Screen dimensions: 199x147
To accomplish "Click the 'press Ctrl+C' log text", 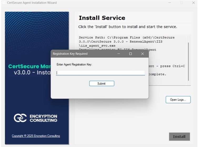I will [x=172, y=66].
